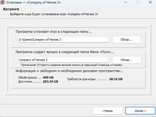The width and height of the screenshot is (156, 117).
Task: Click the available space value 203.39 GB
Action: (50, 82)
